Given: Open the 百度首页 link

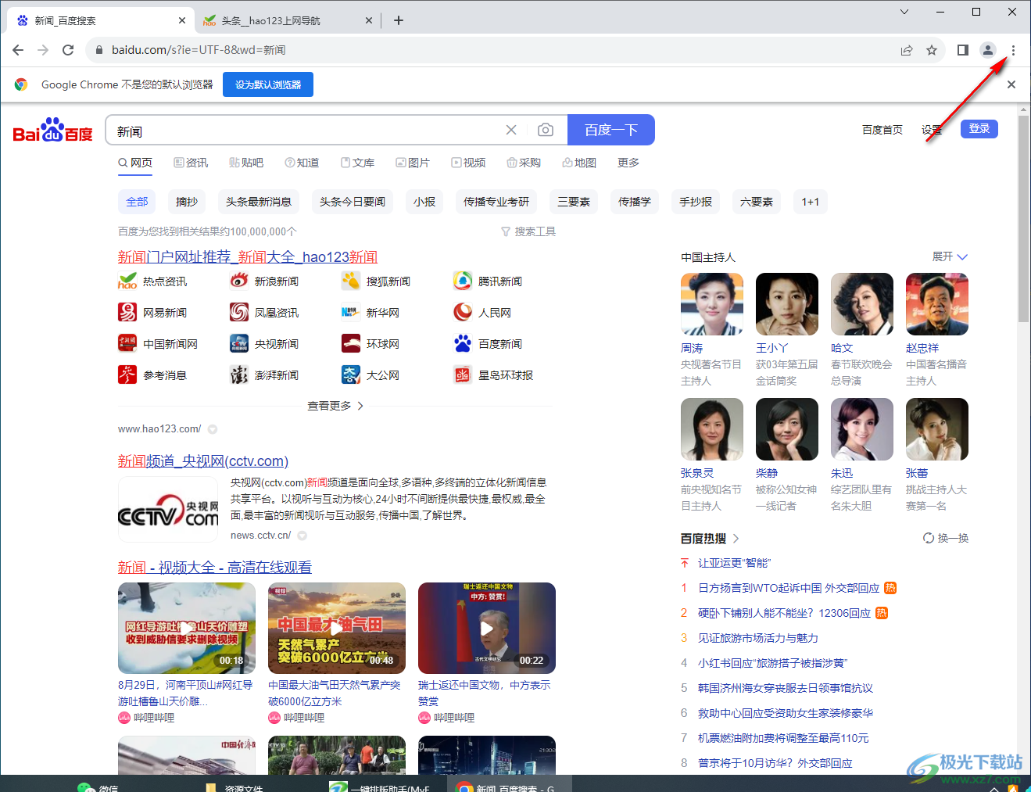Looking at the screenshot, I should click(x=882, y=130).
